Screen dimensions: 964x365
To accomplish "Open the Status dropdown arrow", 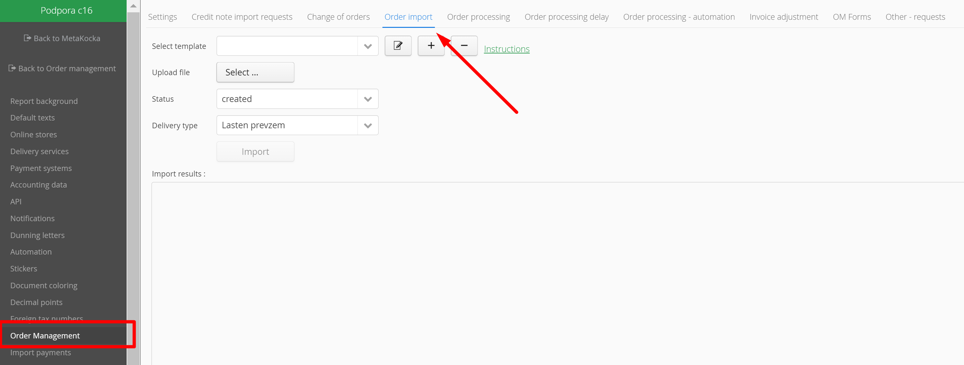I will tap(368, 99).
